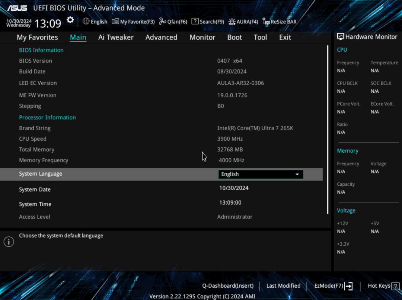Click the Hot Keys question mark icon
The height and width of the screenshot is (300, 402).
pos(395,286)
